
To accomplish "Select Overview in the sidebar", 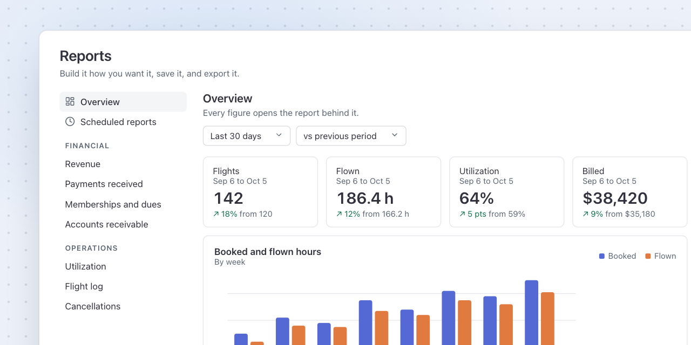I will [123, 102].
